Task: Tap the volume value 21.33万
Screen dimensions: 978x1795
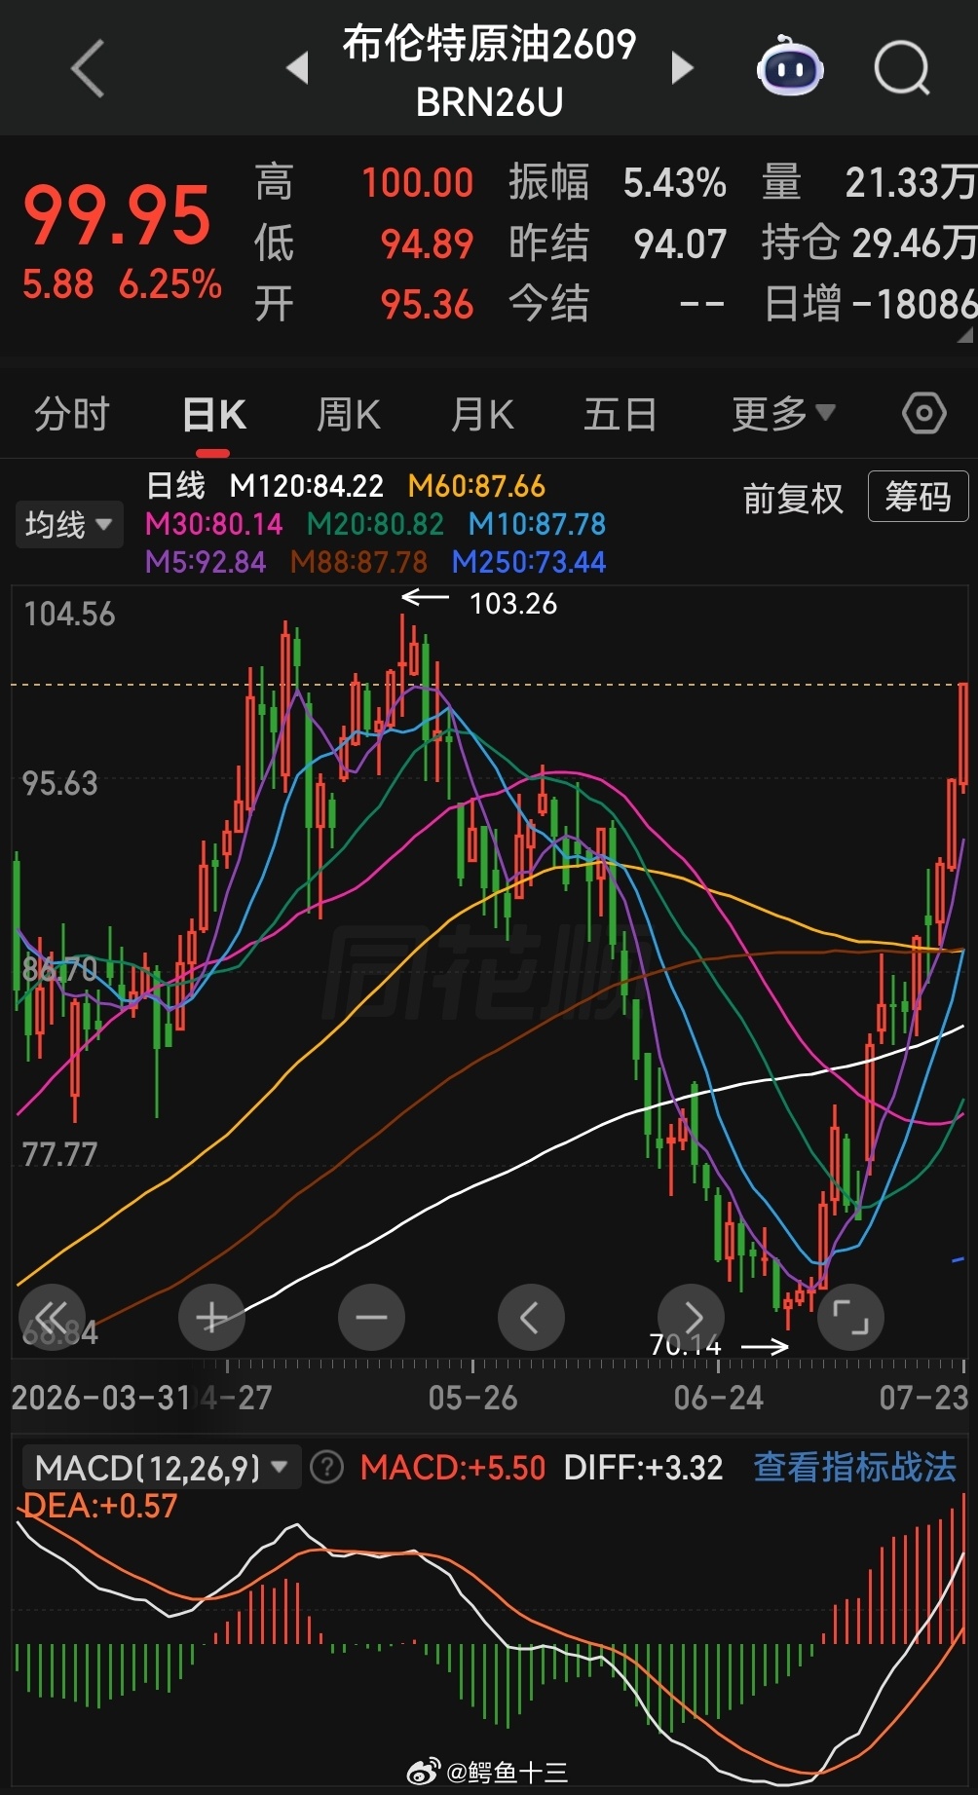Action: [x=911, y=183]
